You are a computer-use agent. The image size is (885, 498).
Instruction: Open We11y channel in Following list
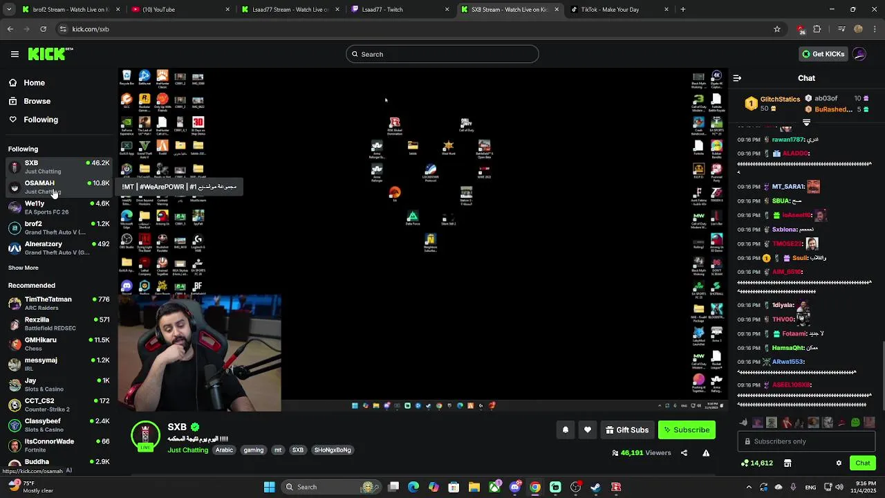coord(59,207)
